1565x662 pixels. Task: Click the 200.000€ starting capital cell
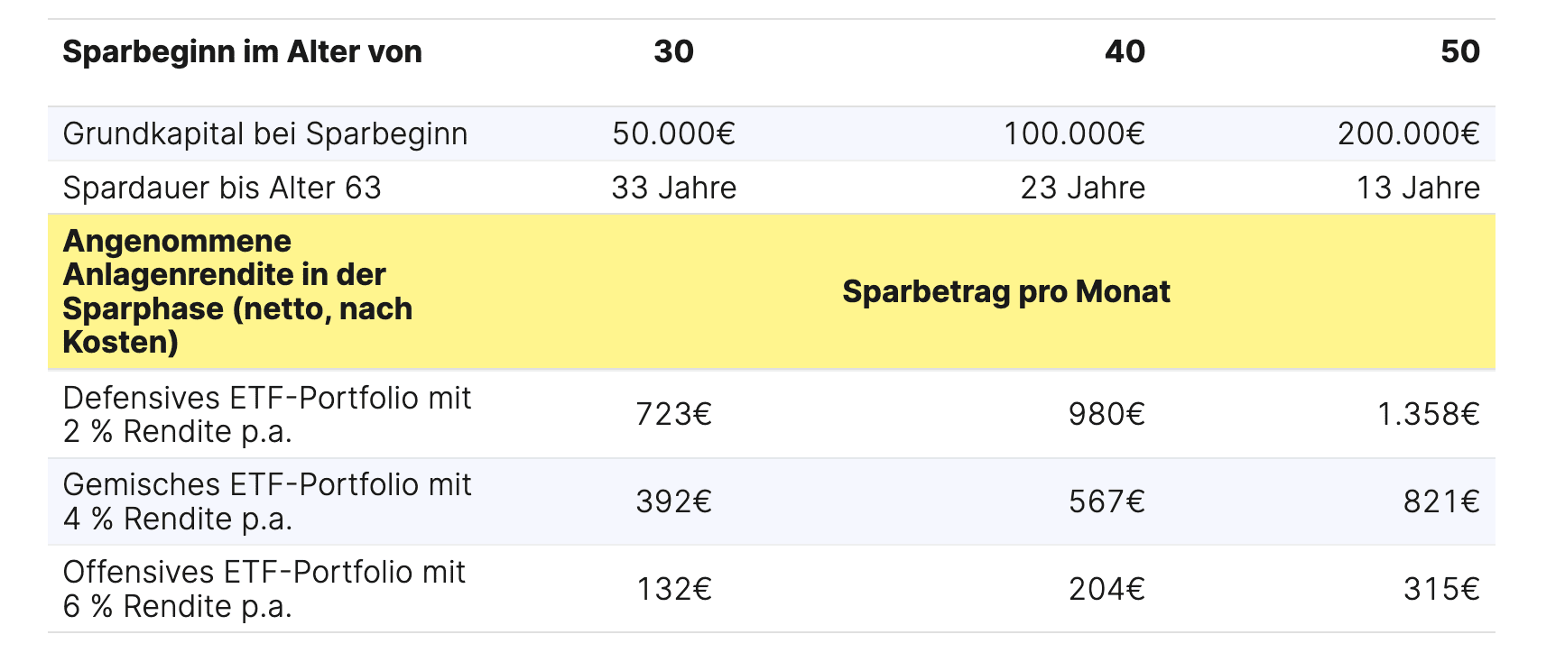[1408, 134]
